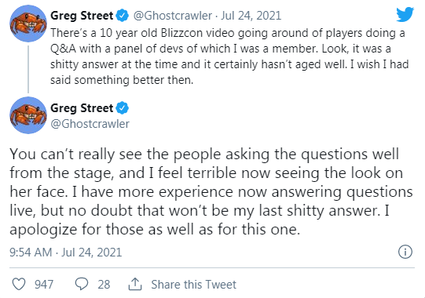
Task: Open the @Ghostcrawler handle in parent tweet
Action: [x=172, y=16]
